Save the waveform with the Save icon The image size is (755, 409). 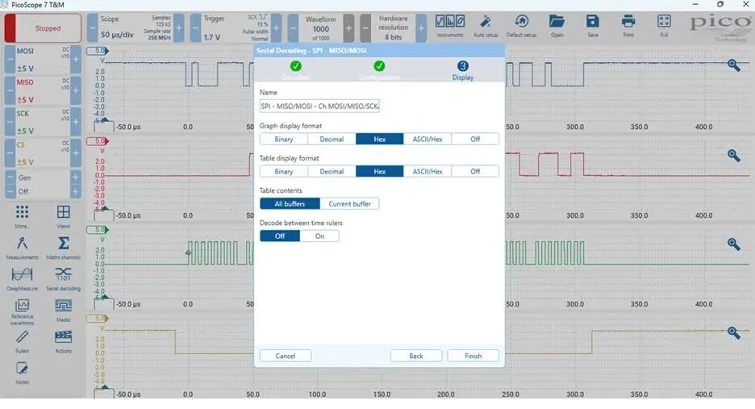[593, 26]
